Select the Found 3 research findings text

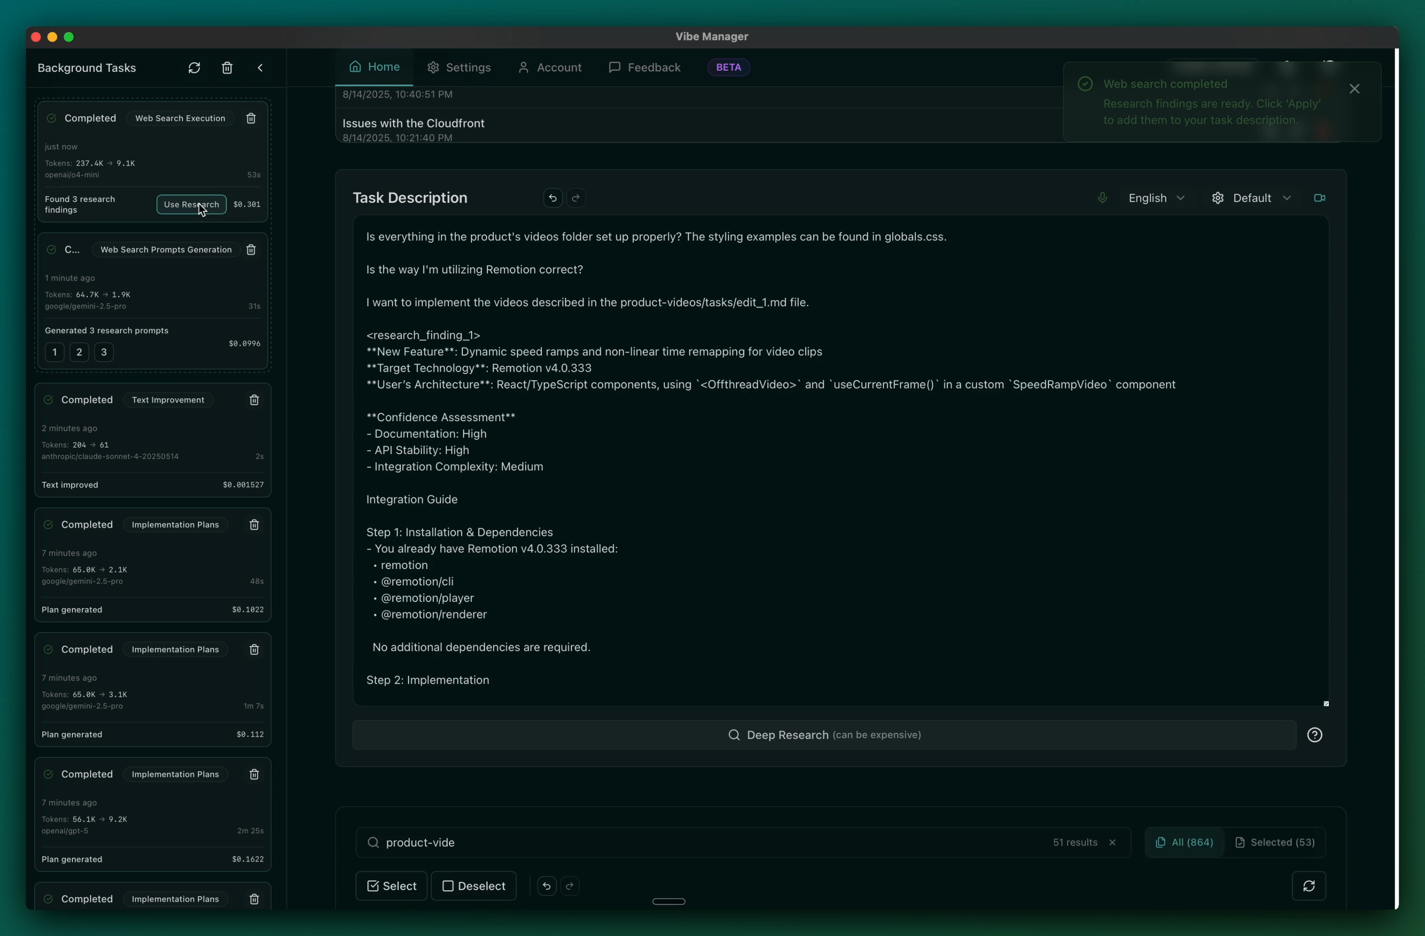click(x=80, y=204)
